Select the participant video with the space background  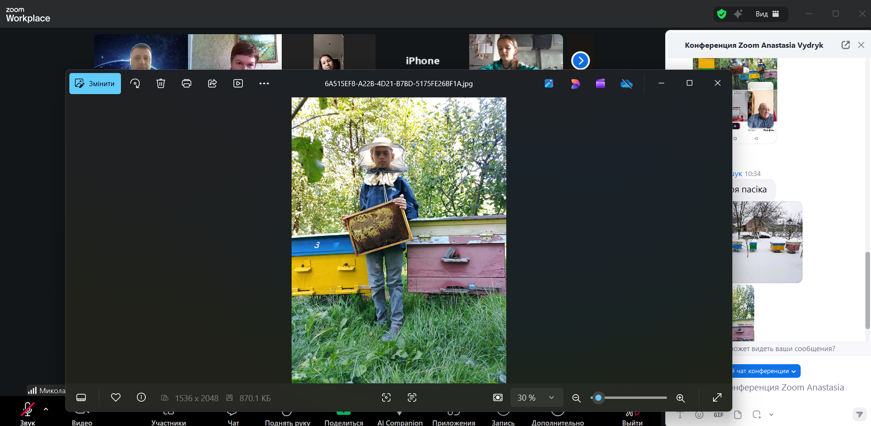[141, 52]
